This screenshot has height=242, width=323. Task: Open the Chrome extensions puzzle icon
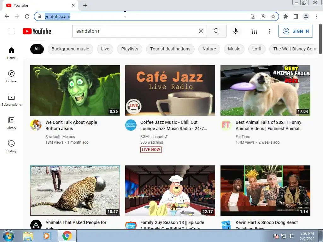(x=285, y=16)
